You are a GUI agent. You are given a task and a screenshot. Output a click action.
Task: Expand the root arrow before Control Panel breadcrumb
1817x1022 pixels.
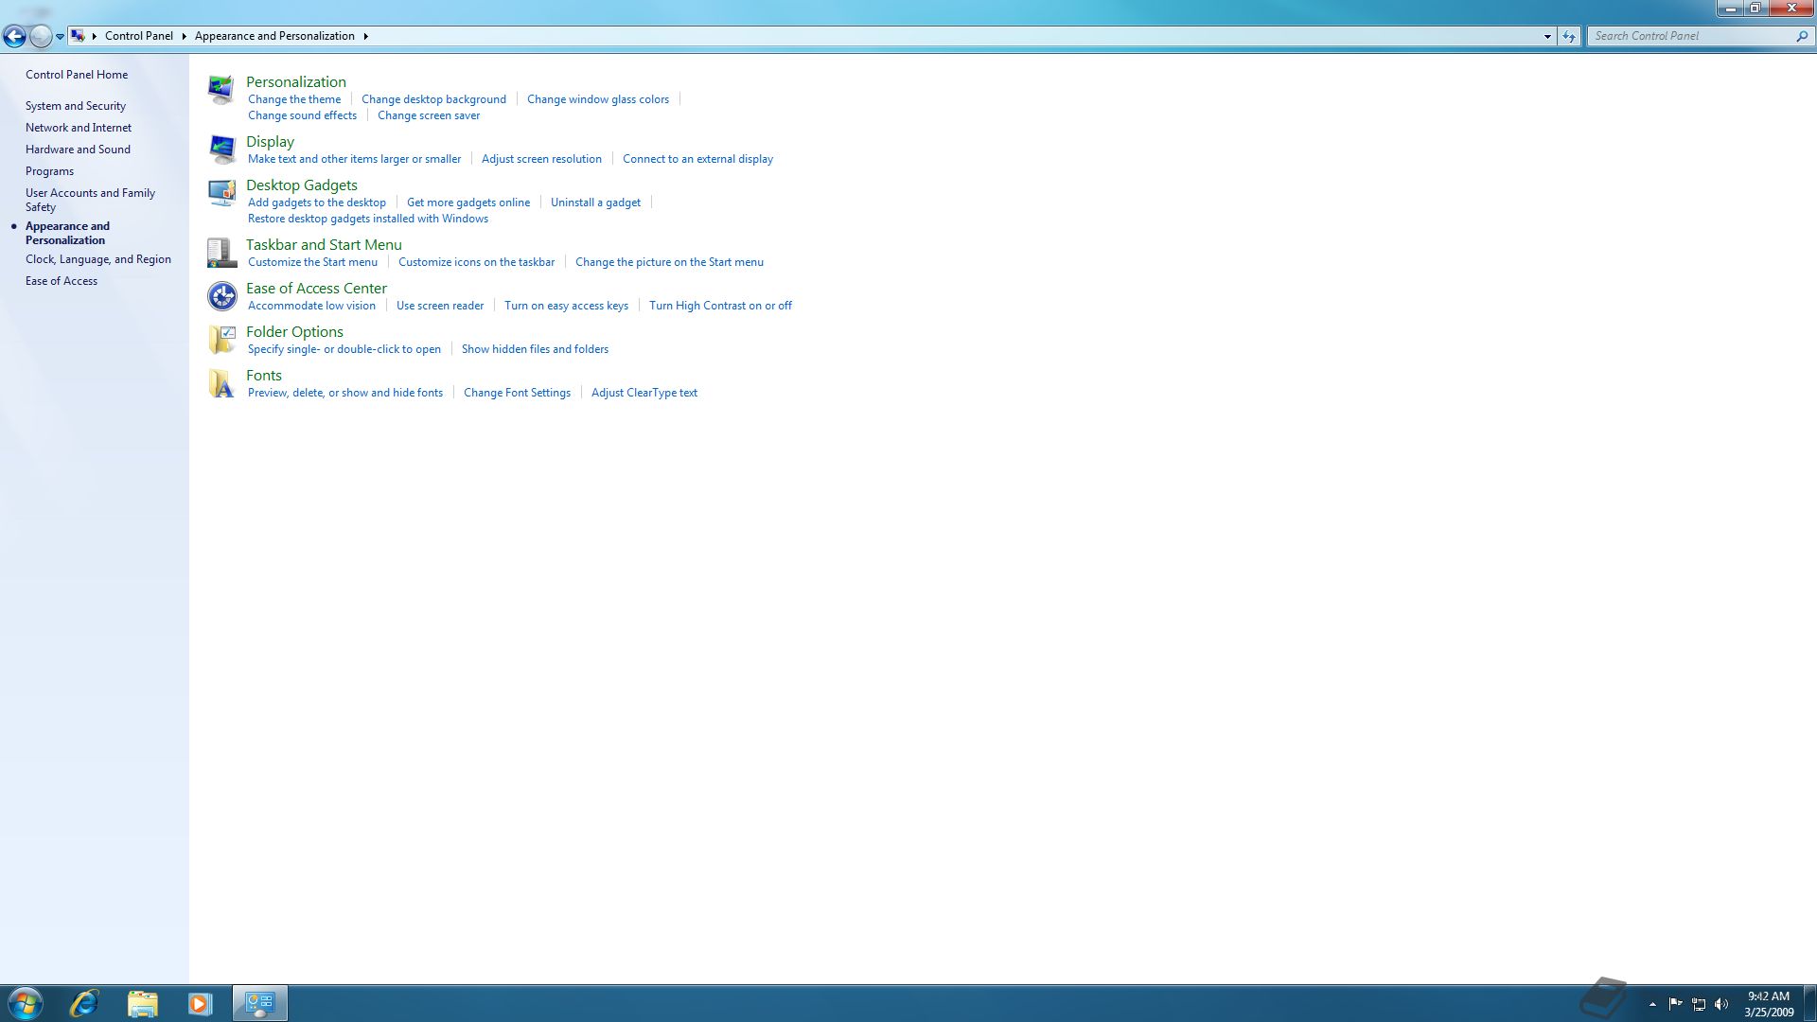95,36
